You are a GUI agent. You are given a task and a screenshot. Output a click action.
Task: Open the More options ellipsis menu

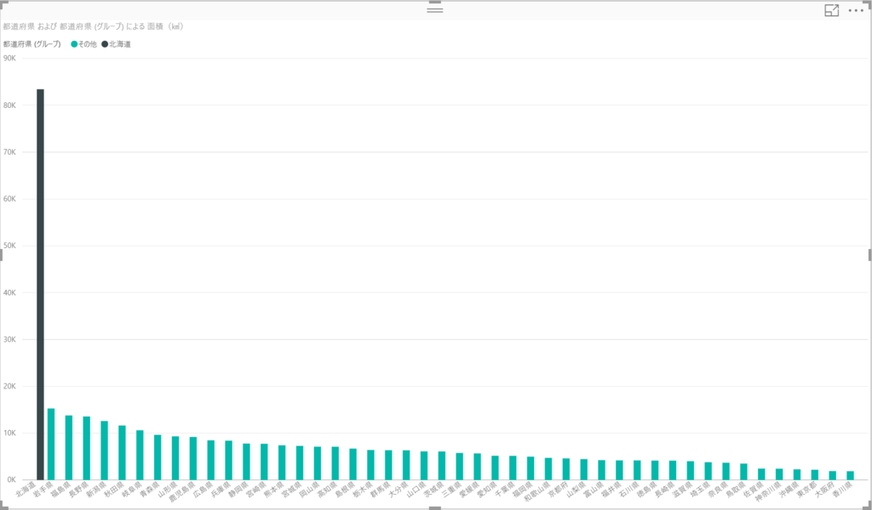pos(856,10)
